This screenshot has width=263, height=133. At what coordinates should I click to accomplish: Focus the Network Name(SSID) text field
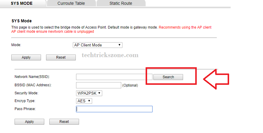click(x=114, y=77)
